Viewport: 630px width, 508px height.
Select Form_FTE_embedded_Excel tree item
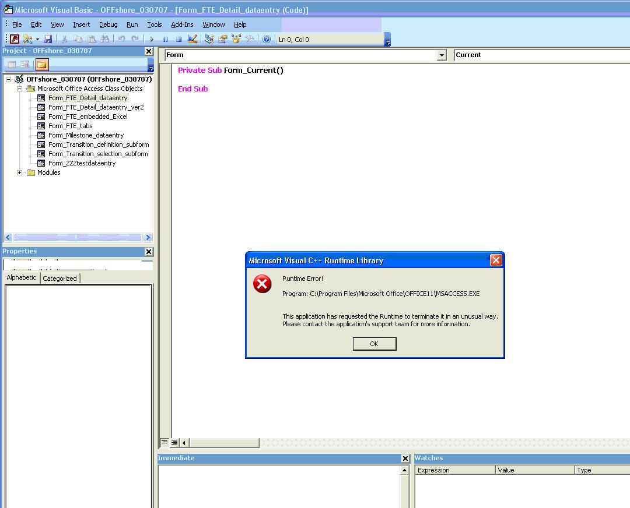click(87, 117)
